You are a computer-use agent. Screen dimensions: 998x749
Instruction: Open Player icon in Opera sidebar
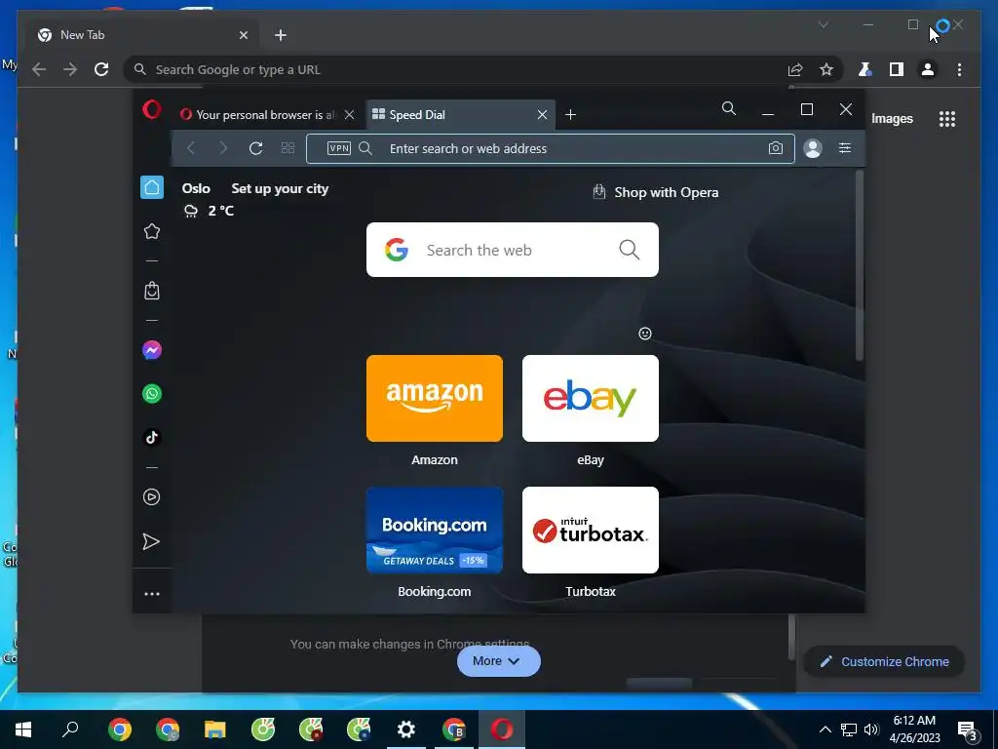point(151,496)
